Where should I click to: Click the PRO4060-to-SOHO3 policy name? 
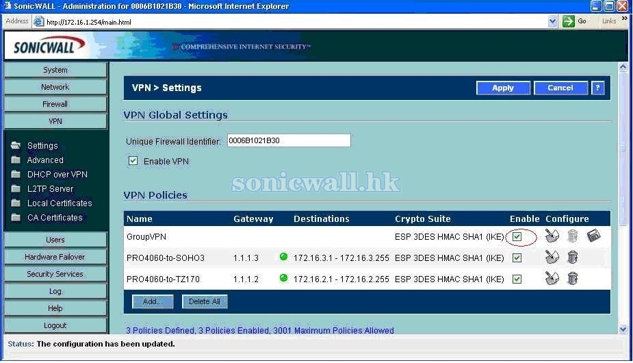pos(166,258)
